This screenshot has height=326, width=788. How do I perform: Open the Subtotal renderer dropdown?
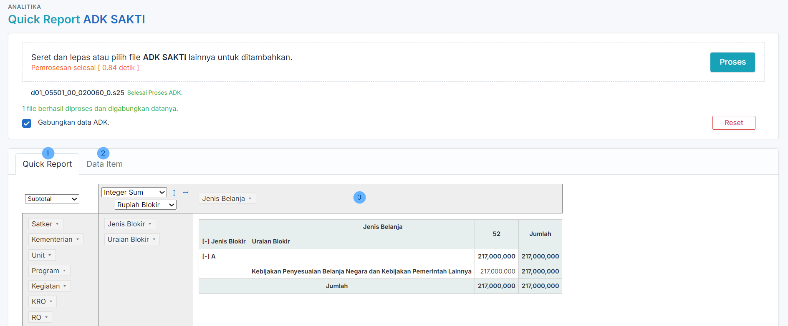coord(52,199)
